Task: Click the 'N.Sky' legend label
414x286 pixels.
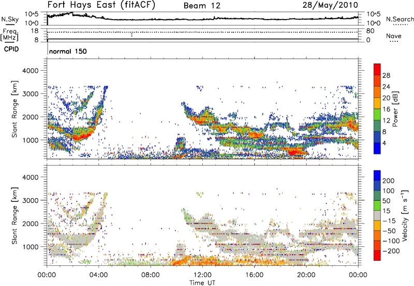Action: (10, 19)
